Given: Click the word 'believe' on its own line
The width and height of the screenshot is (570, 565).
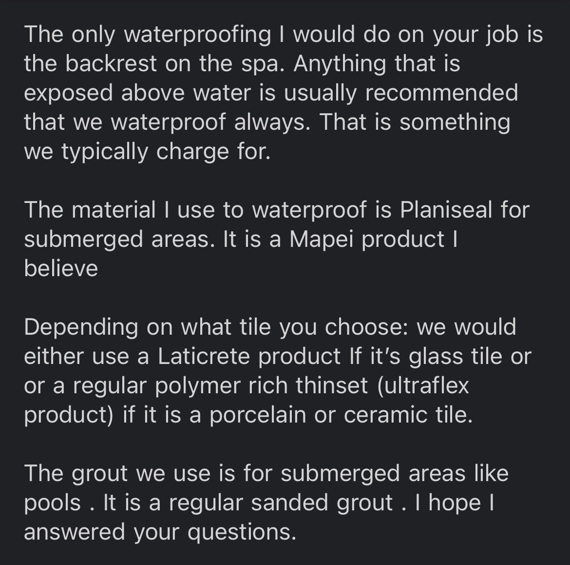Looking at the screenshot, I should [x=61, y=269].
